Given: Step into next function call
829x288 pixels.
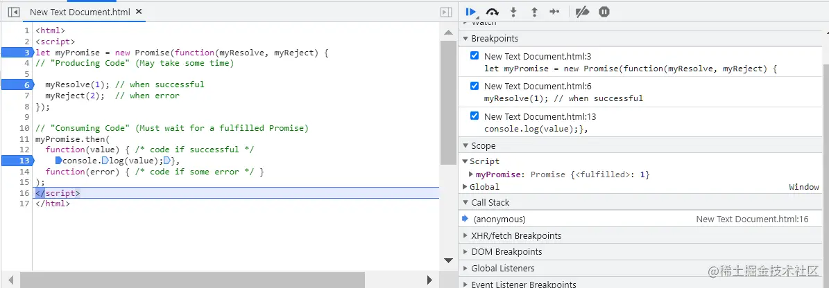Looking at the screenshot, I should tap(513, 12).
